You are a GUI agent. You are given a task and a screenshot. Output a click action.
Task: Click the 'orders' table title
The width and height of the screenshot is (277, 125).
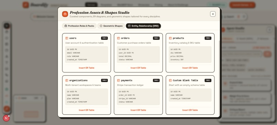125,38
